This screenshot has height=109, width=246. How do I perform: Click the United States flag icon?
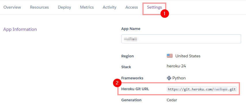coord(170,56)
